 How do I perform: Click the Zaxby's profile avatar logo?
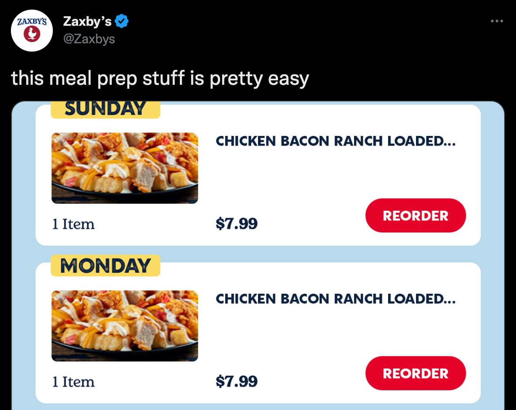(x=31, y=31)
